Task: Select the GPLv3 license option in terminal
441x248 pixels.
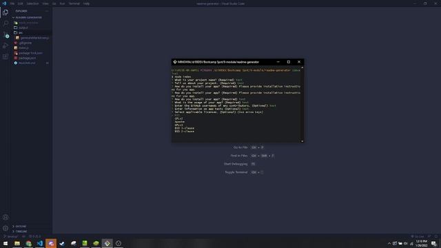Action: (x=178, y=125)
